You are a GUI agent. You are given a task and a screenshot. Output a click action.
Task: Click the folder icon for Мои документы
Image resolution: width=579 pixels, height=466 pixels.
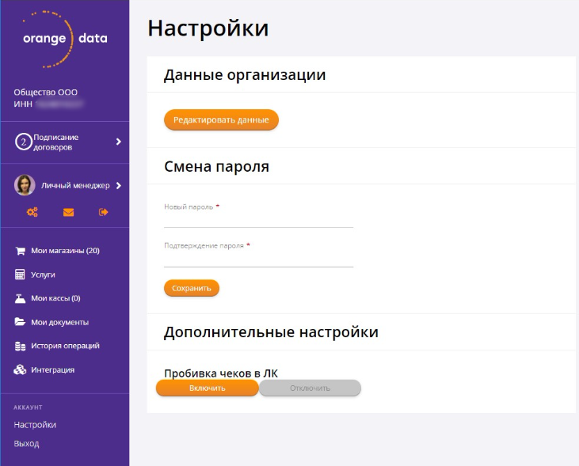[x=21, y=322]
